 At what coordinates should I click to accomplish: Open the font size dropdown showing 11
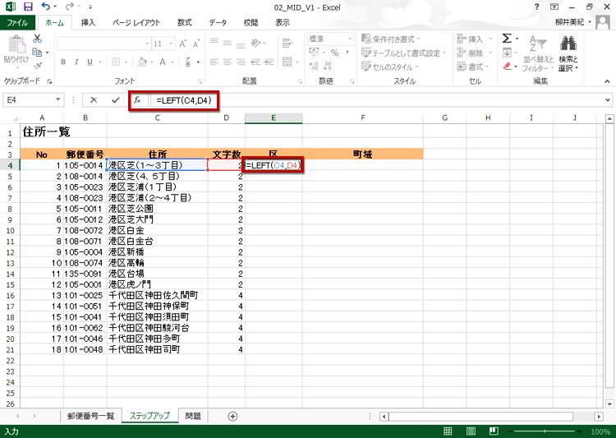172,44
